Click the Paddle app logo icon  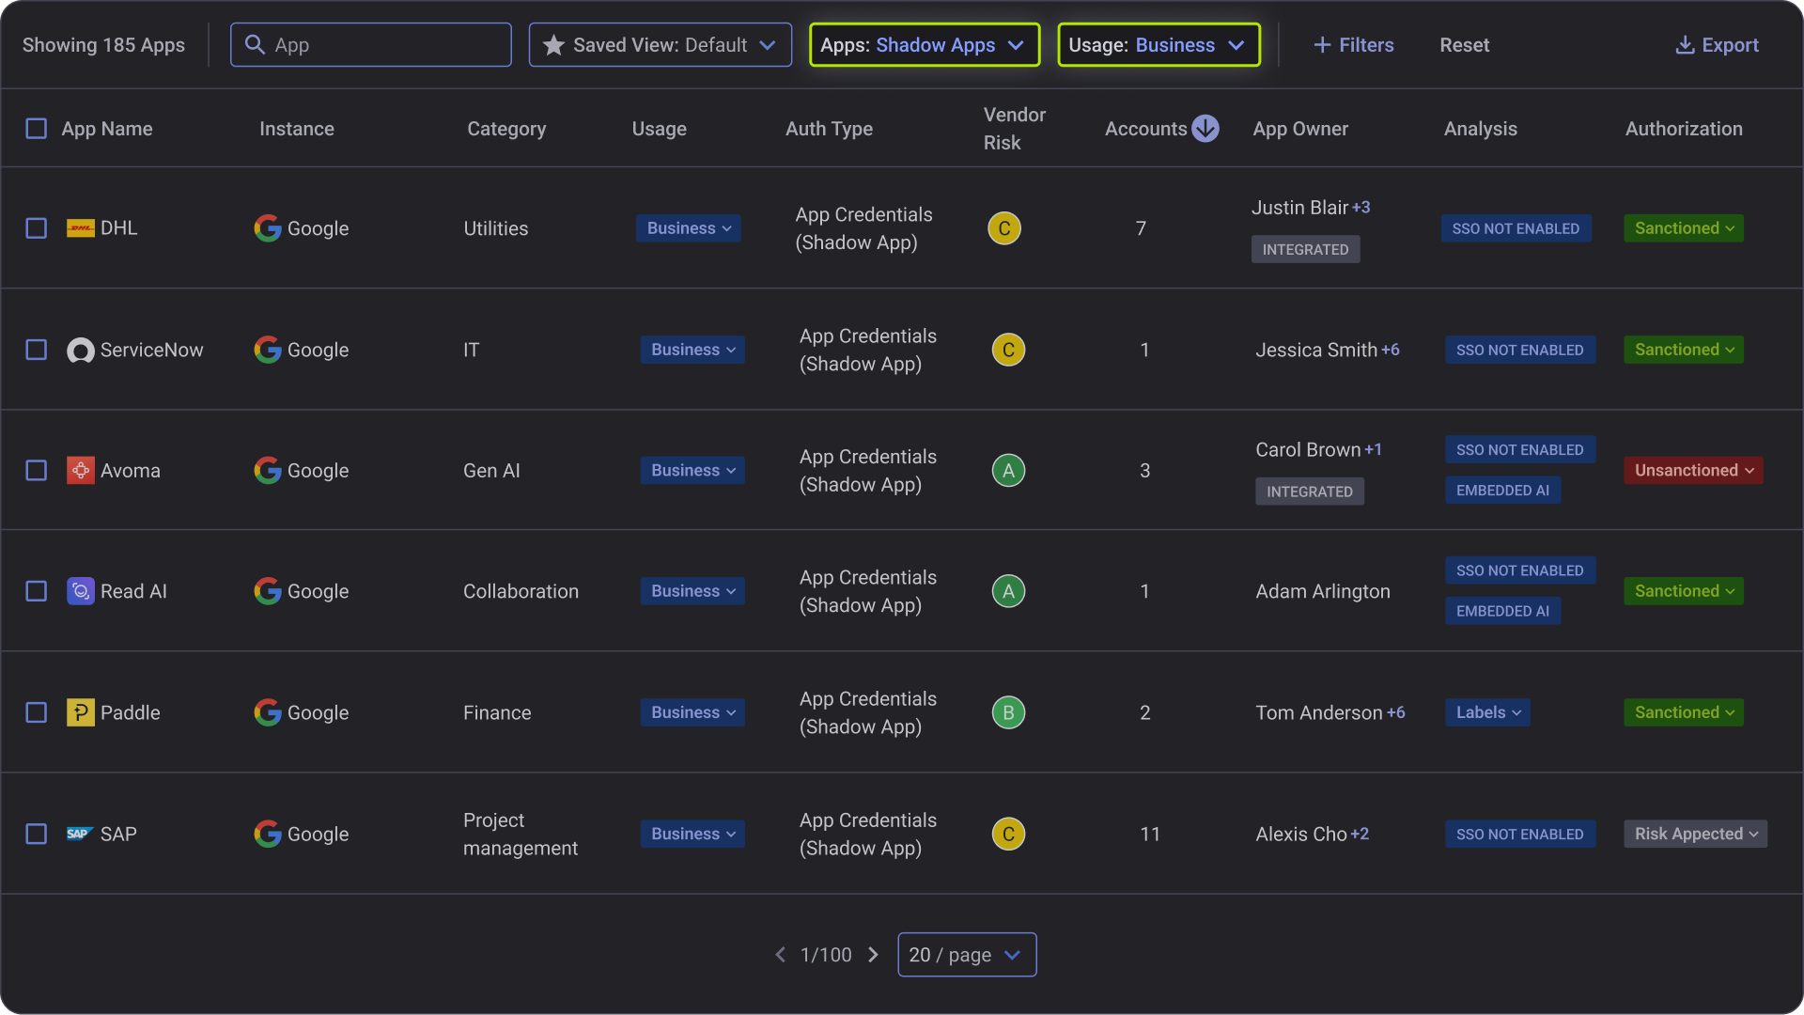[x=81, y=712]
